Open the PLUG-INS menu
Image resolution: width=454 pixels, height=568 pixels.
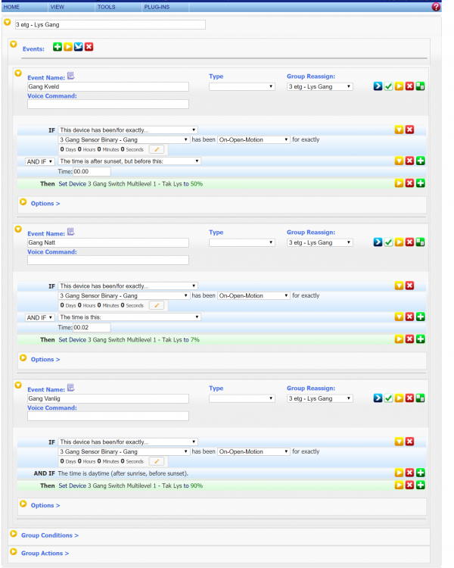[157, 6]
